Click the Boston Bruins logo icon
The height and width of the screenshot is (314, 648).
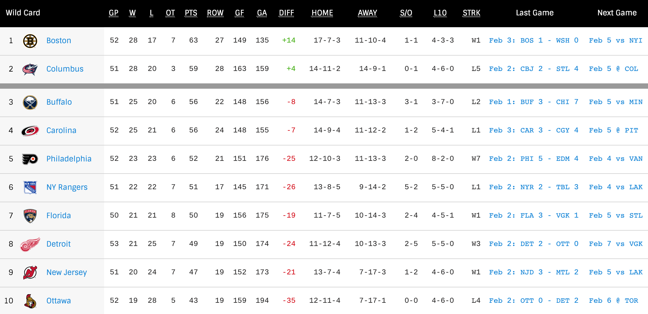point(30,41)
